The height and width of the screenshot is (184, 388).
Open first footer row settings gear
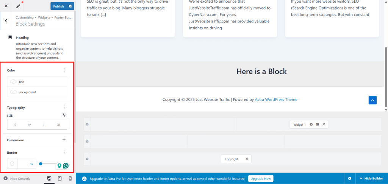pyautogui.click(x=87, y=125)
